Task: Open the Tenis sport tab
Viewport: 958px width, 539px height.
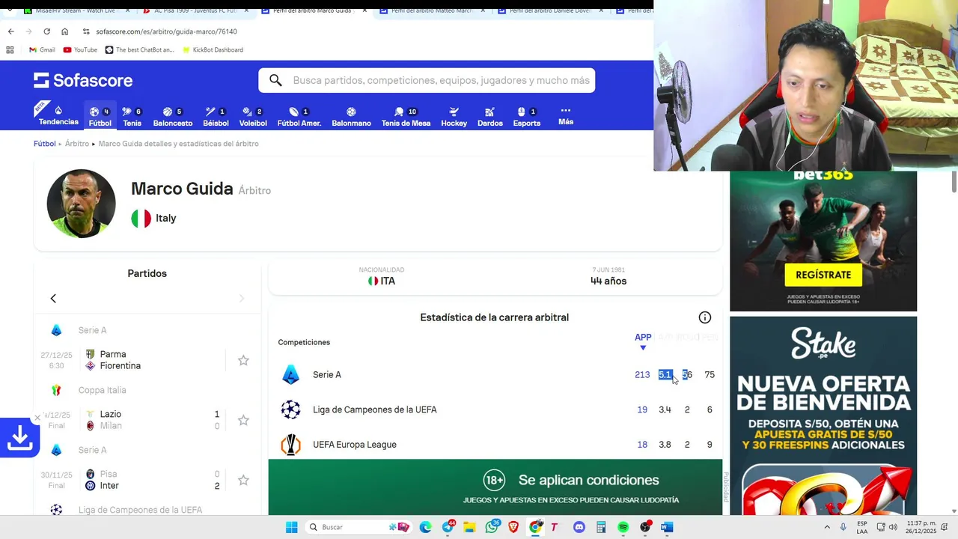Action: point(132,116)
